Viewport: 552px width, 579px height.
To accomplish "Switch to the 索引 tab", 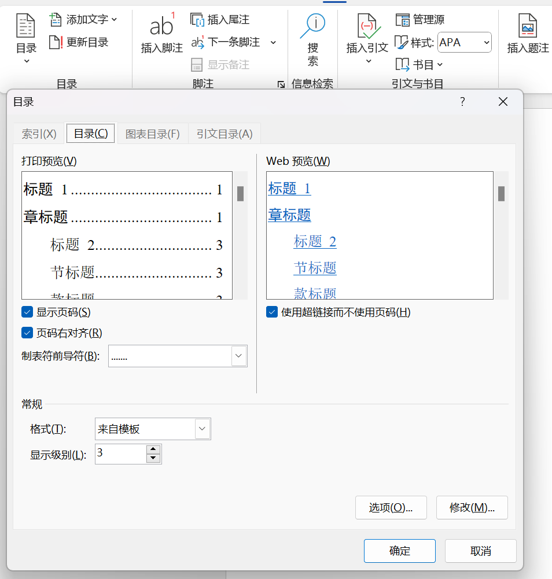I will 39,134.
